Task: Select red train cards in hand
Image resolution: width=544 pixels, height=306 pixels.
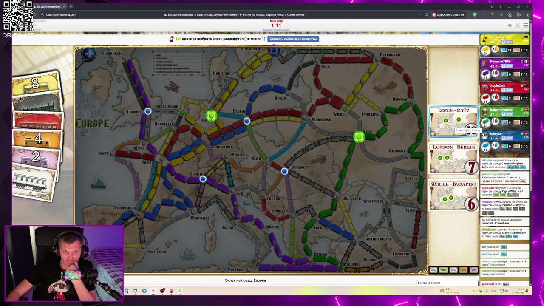Action: [x=38, y=121]
